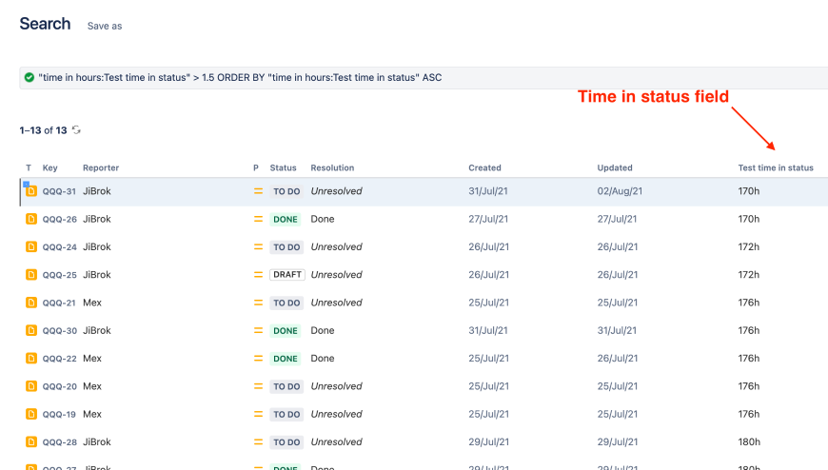Viewport: 828px width, 470px height.
Task: Click the issue type icon for QQQ-24
Action: pos(31,247)
